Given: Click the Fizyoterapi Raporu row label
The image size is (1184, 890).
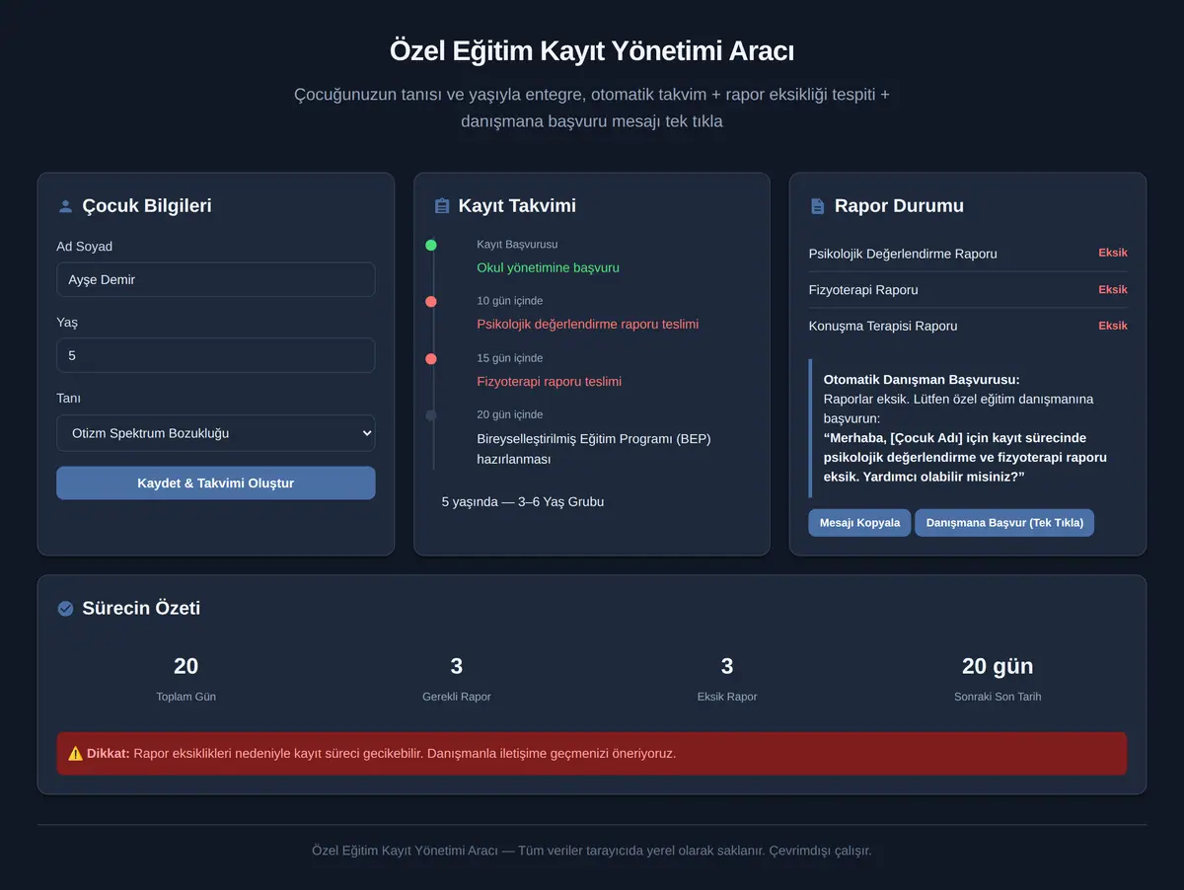Looking at the screenshot, I should click(x=863, y=290).
